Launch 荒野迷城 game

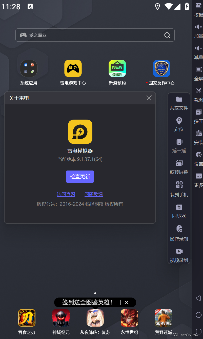coord(164,318)
